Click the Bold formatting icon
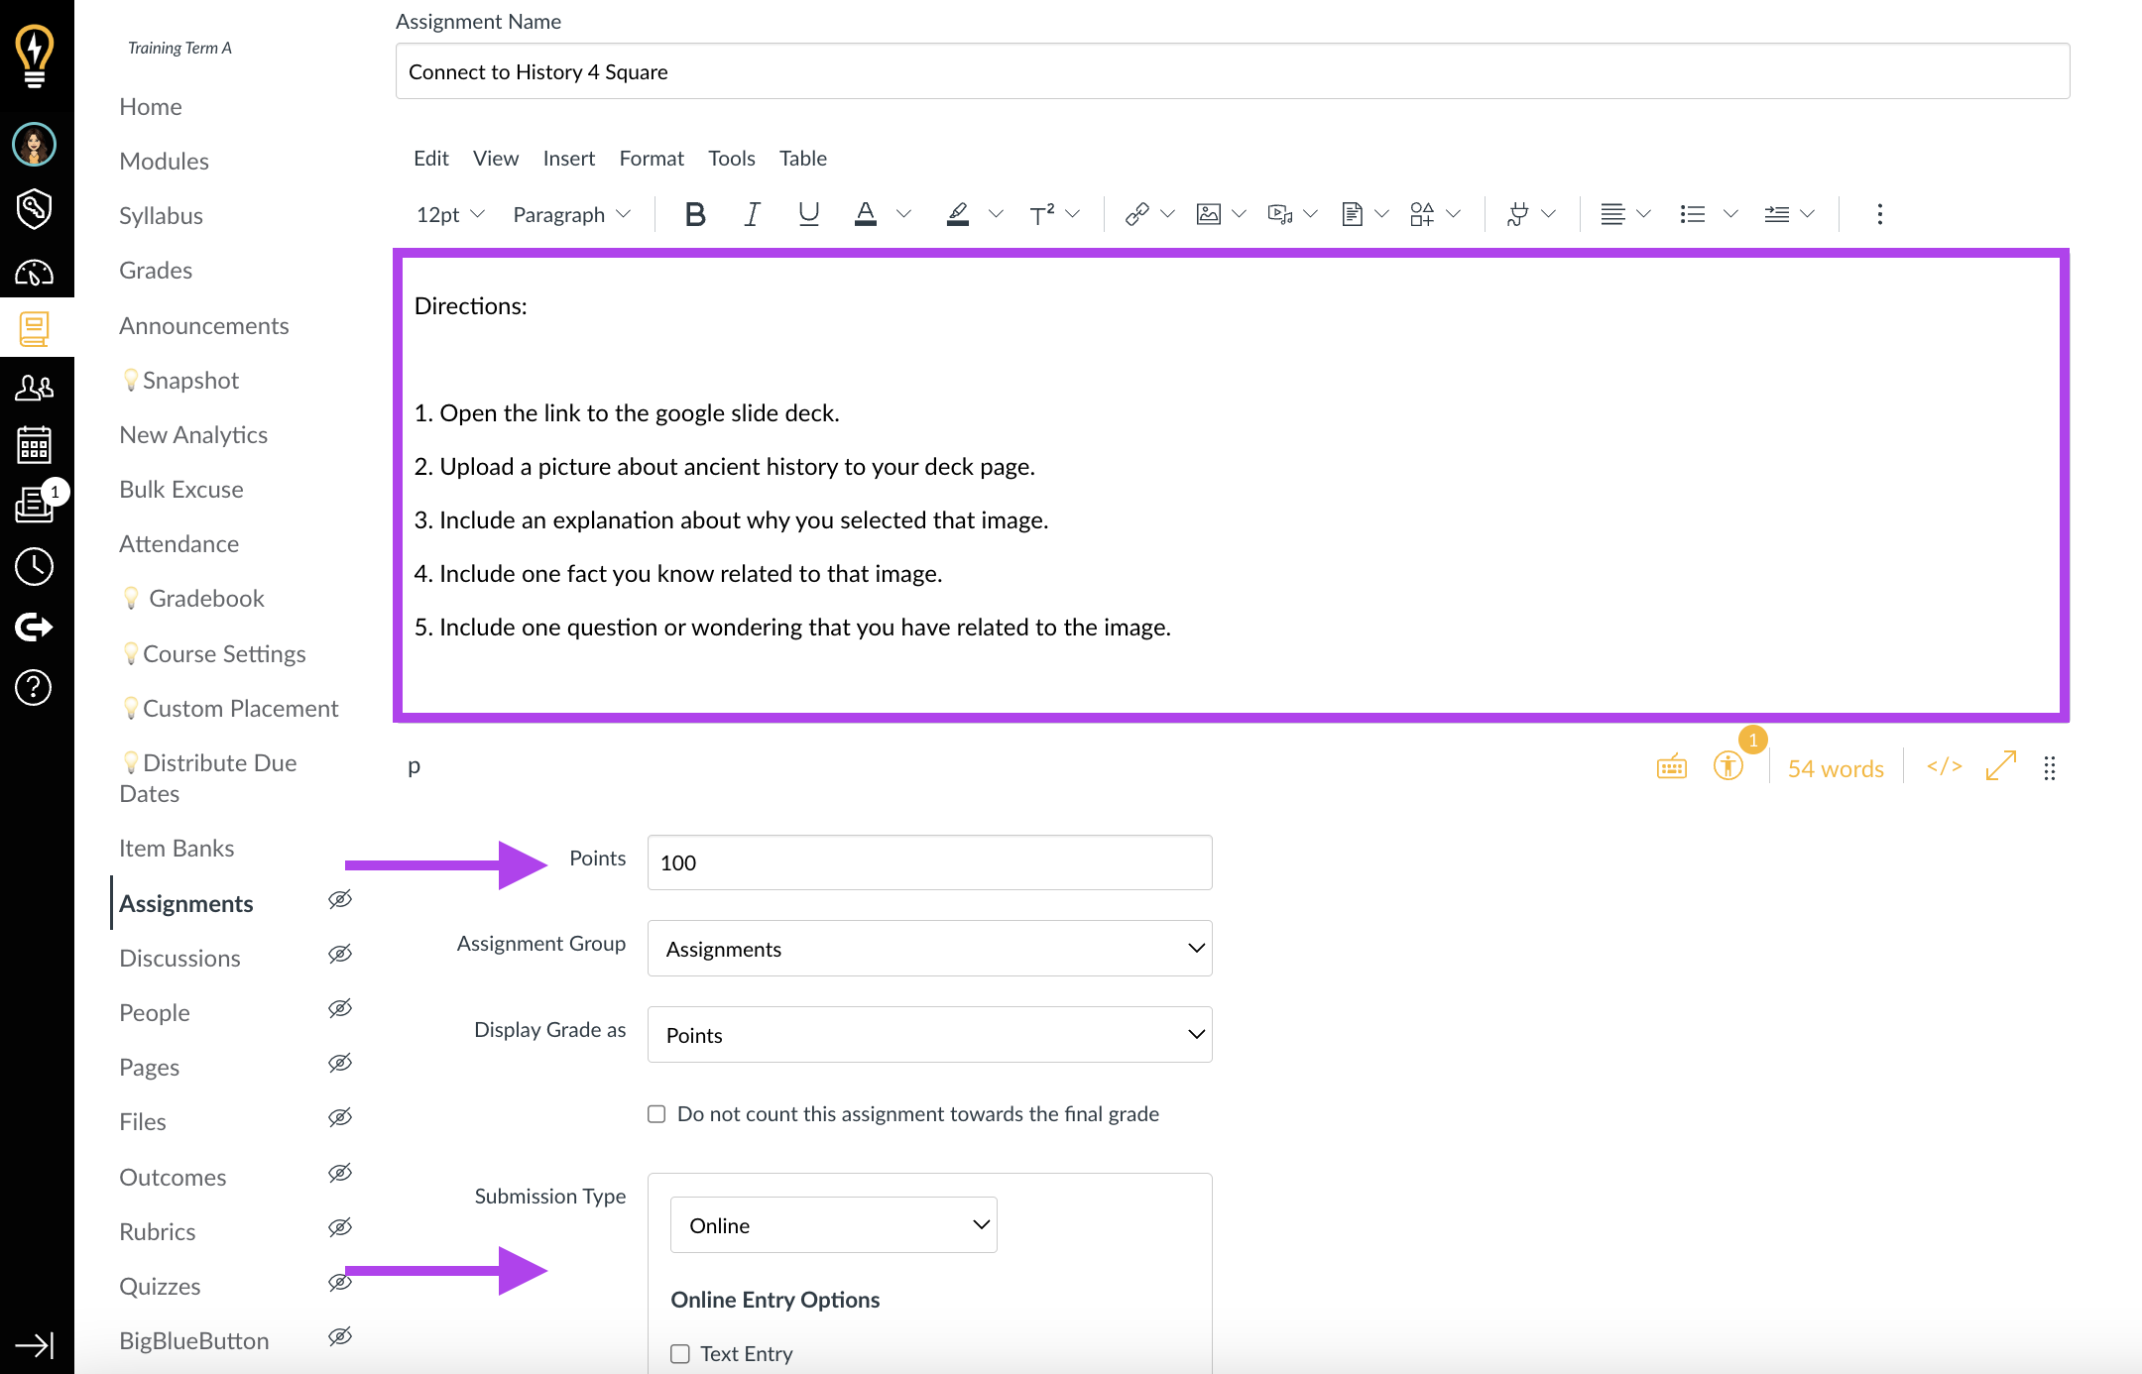The width and height of the screenshot is (2142, 1374). click(693, 212)
